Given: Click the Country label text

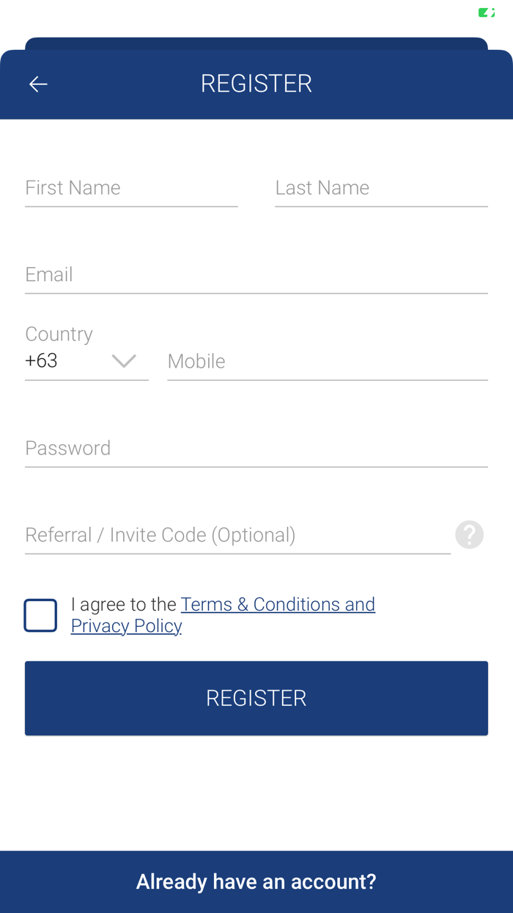Looking at the screenshot, I should pyautogui.click(x=59, y=334).
